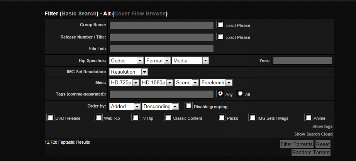Check the IMG Sets \ Mags box

point(253,117)
